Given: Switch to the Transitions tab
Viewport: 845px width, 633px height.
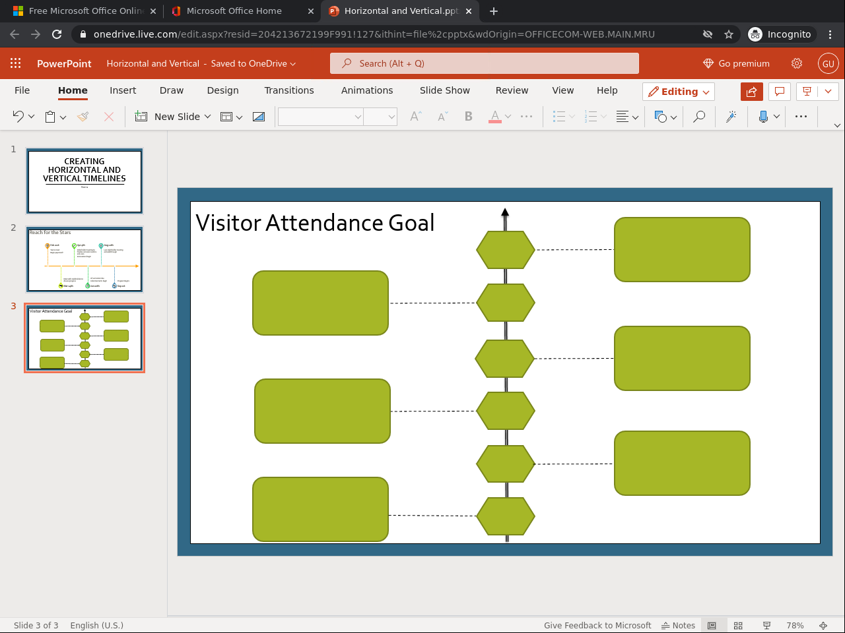Looking at the screenshot, I should tap(289, 90).
